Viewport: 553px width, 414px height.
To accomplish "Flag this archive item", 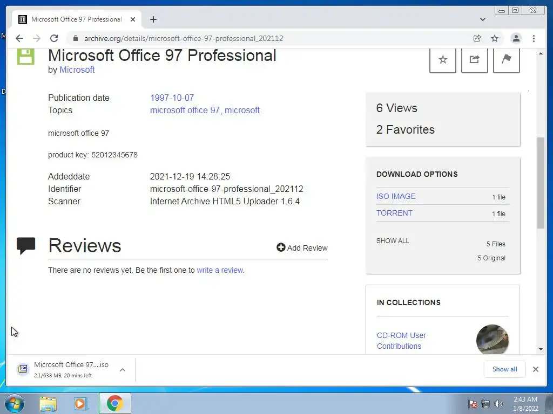I will coord(506,59).
